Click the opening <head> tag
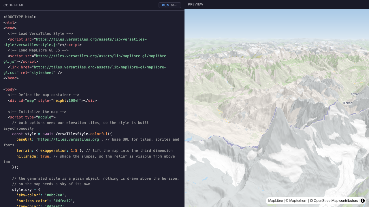The image size is (369, 207). pos(10,28)
